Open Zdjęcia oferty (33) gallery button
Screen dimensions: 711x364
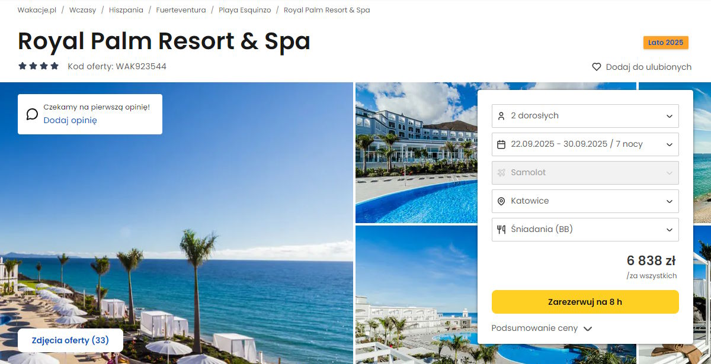point(71,340)
